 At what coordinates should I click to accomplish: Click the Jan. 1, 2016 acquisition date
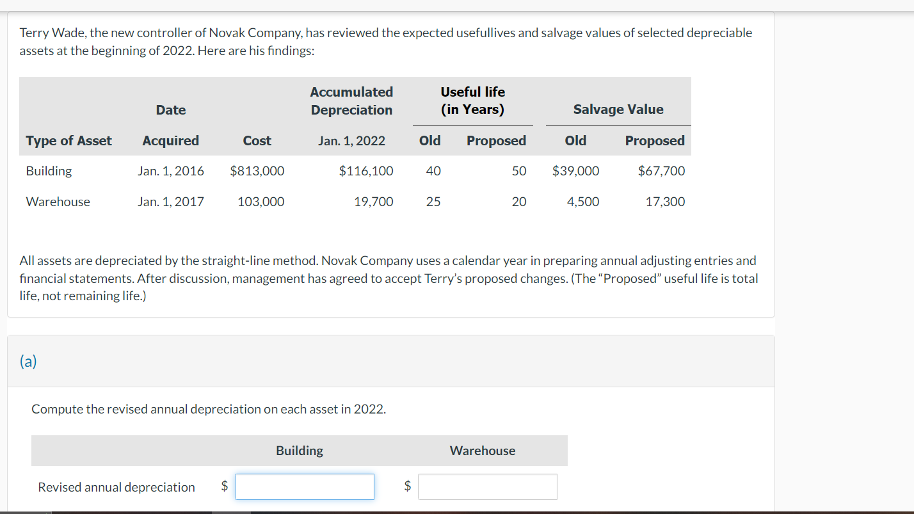pyautogui.click(x=170, y=171)
